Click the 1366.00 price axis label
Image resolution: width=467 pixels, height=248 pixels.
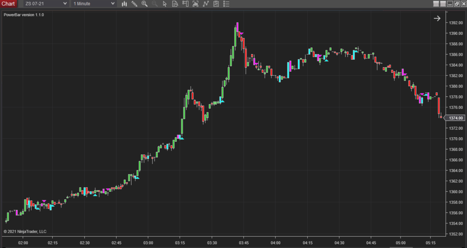click(x=456, y=160)
